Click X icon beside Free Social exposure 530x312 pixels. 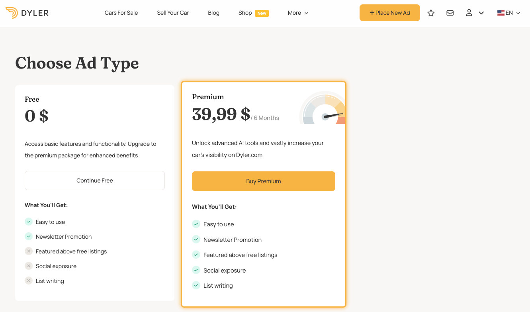(x=29, y=266)
